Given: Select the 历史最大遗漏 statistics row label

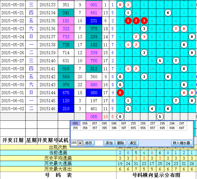Looking at the screenshot, I should [58, 164].
